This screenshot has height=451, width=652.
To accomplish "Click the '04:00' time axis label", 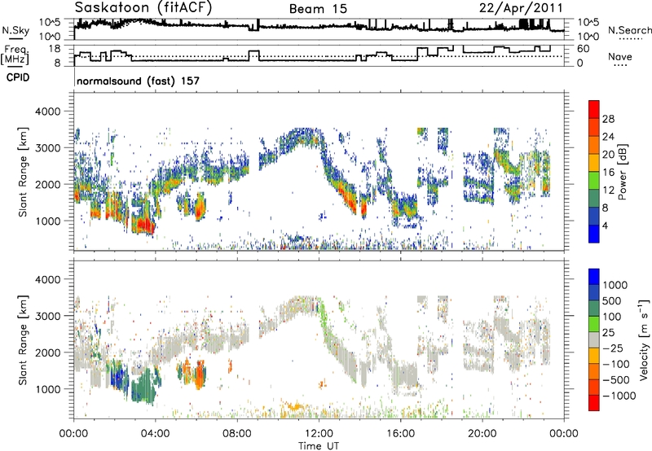I will [156, 434].
